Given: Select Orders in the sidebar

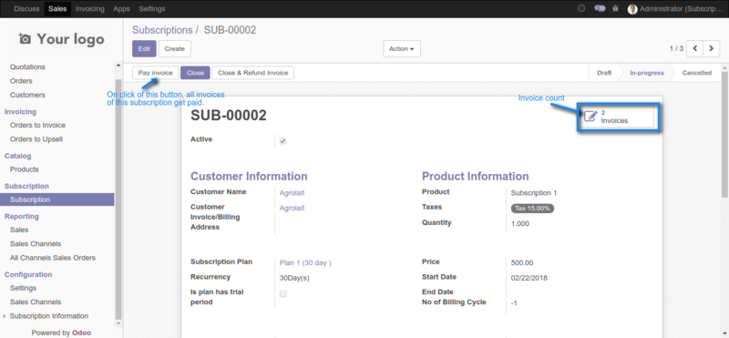Looking at the screenshot, I should pyautogui.click(x=21, y=81).
